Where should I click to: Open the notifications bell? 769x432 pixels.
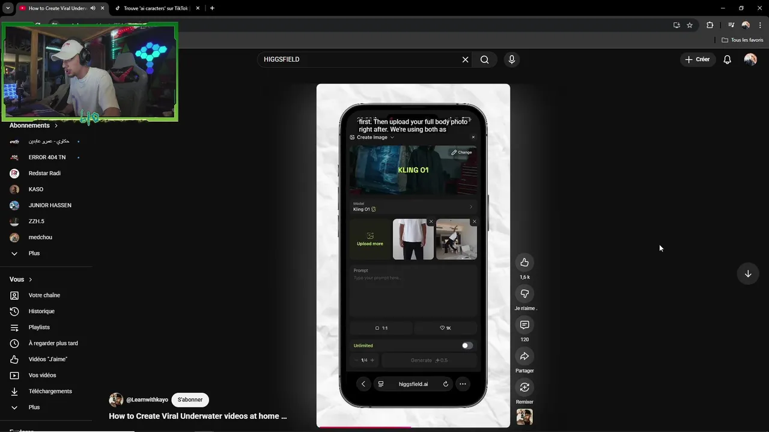pos(727,59)
